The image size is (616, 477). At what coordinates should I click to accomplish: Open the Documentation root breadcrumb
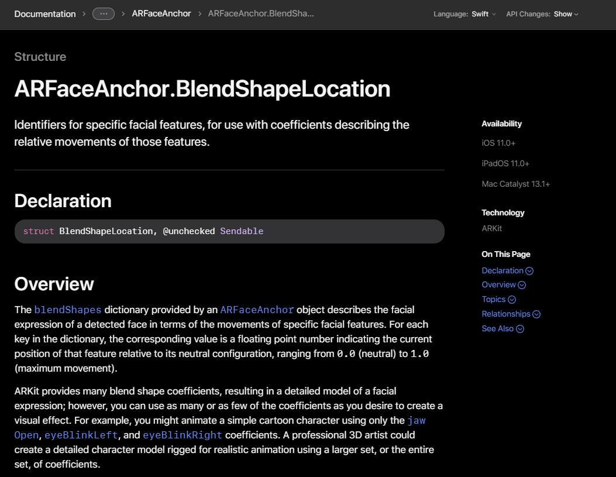(x=45, y=13)
